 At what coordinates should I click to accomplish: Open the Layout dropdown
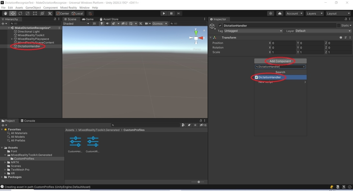click(x=338, y=14)
